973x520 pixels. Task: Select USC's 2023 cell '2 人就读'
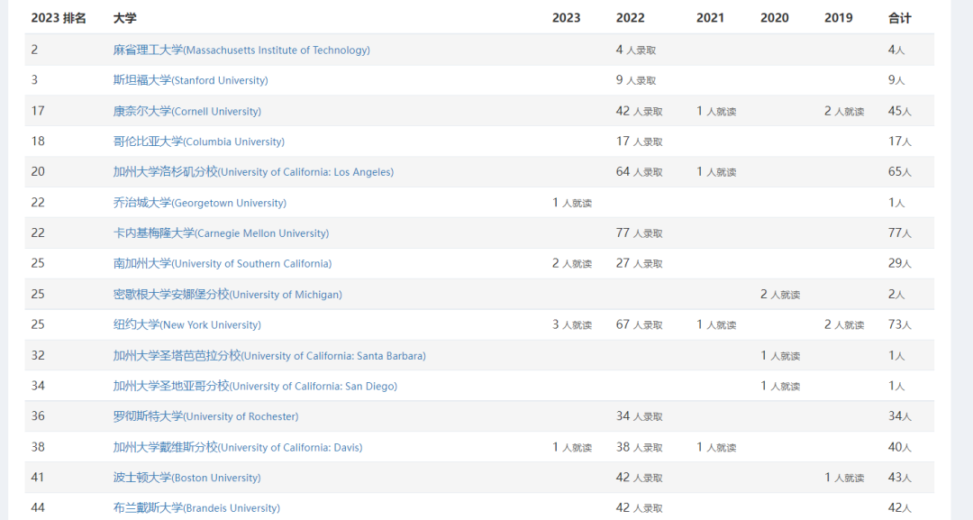tap(572, 263)
